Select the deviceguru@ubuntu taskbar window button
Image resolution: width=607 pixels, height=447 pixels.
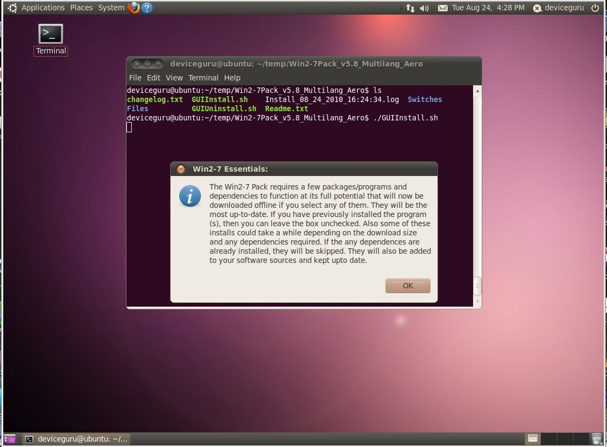76,439
